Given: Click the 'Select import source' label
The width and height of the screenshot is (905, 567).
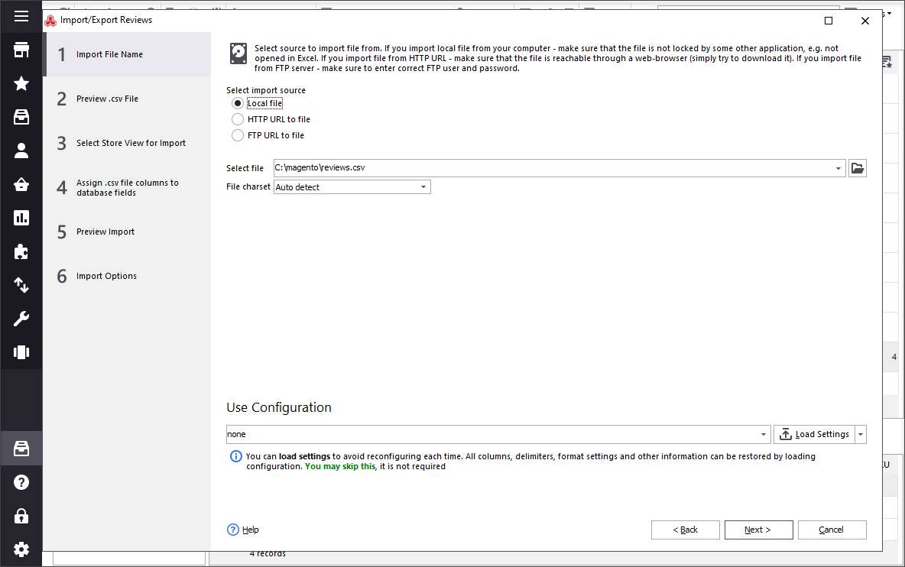Looking at the screenshot, I should (x=265, y=90).
